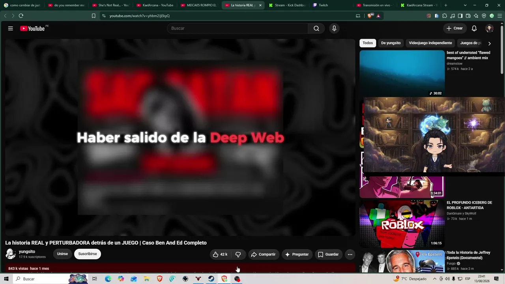Open Copilot from the taskbar
This screenshot has height=284, width=505.
point(121,279)
